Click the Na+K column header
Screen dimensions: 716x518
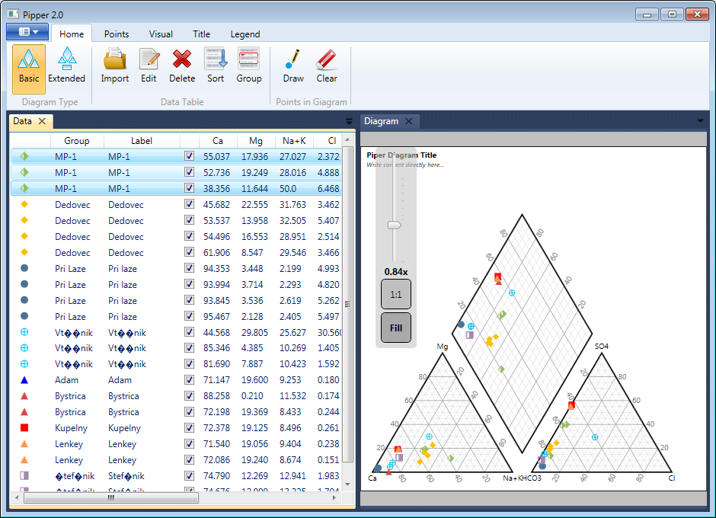click(x=294, y=141)
